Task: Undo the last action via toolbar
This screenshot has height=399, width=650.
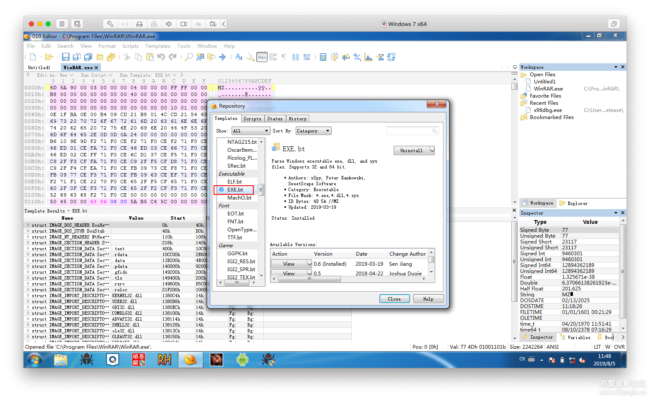Action: 161,57
